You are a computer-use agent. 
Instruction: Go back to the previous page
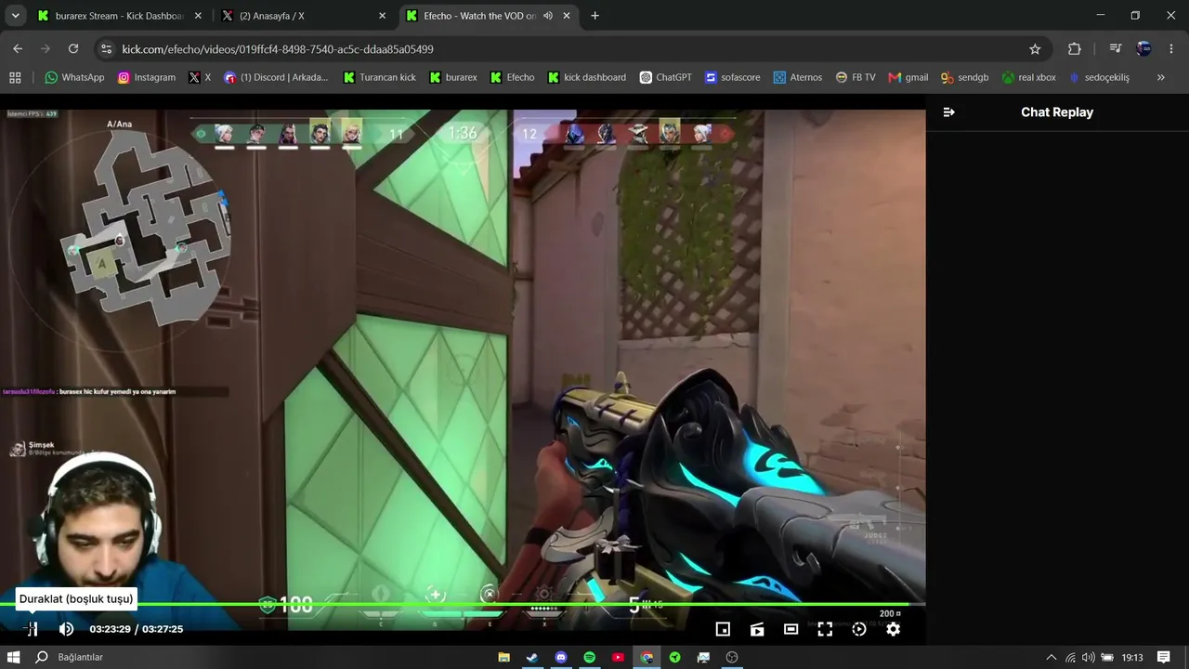(x=18, y=49)
